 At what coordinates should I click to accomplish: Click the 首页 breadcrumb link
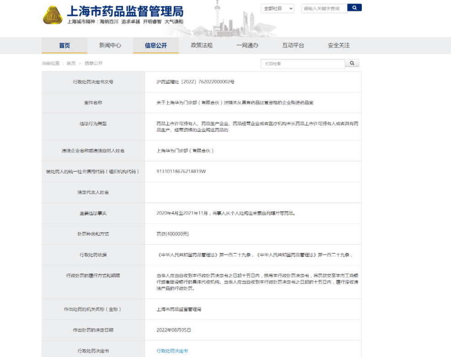[71, 63]
